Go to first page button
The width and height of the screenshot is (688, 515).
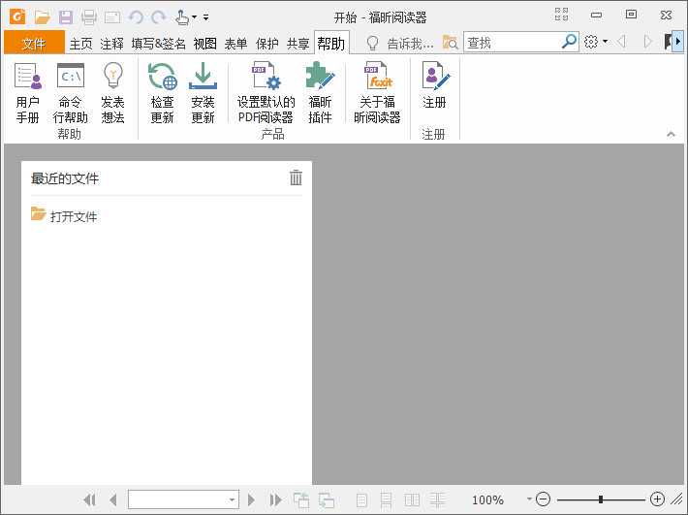pos(89,499)
